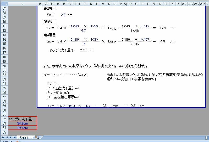The image size is (209, 142).
Task: Click the citation line 昭和62年度管内工事報告会資料
Action: [131, 79]
